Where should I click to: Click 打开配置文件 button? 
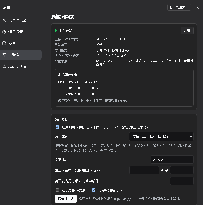click(x=179, y=7)
